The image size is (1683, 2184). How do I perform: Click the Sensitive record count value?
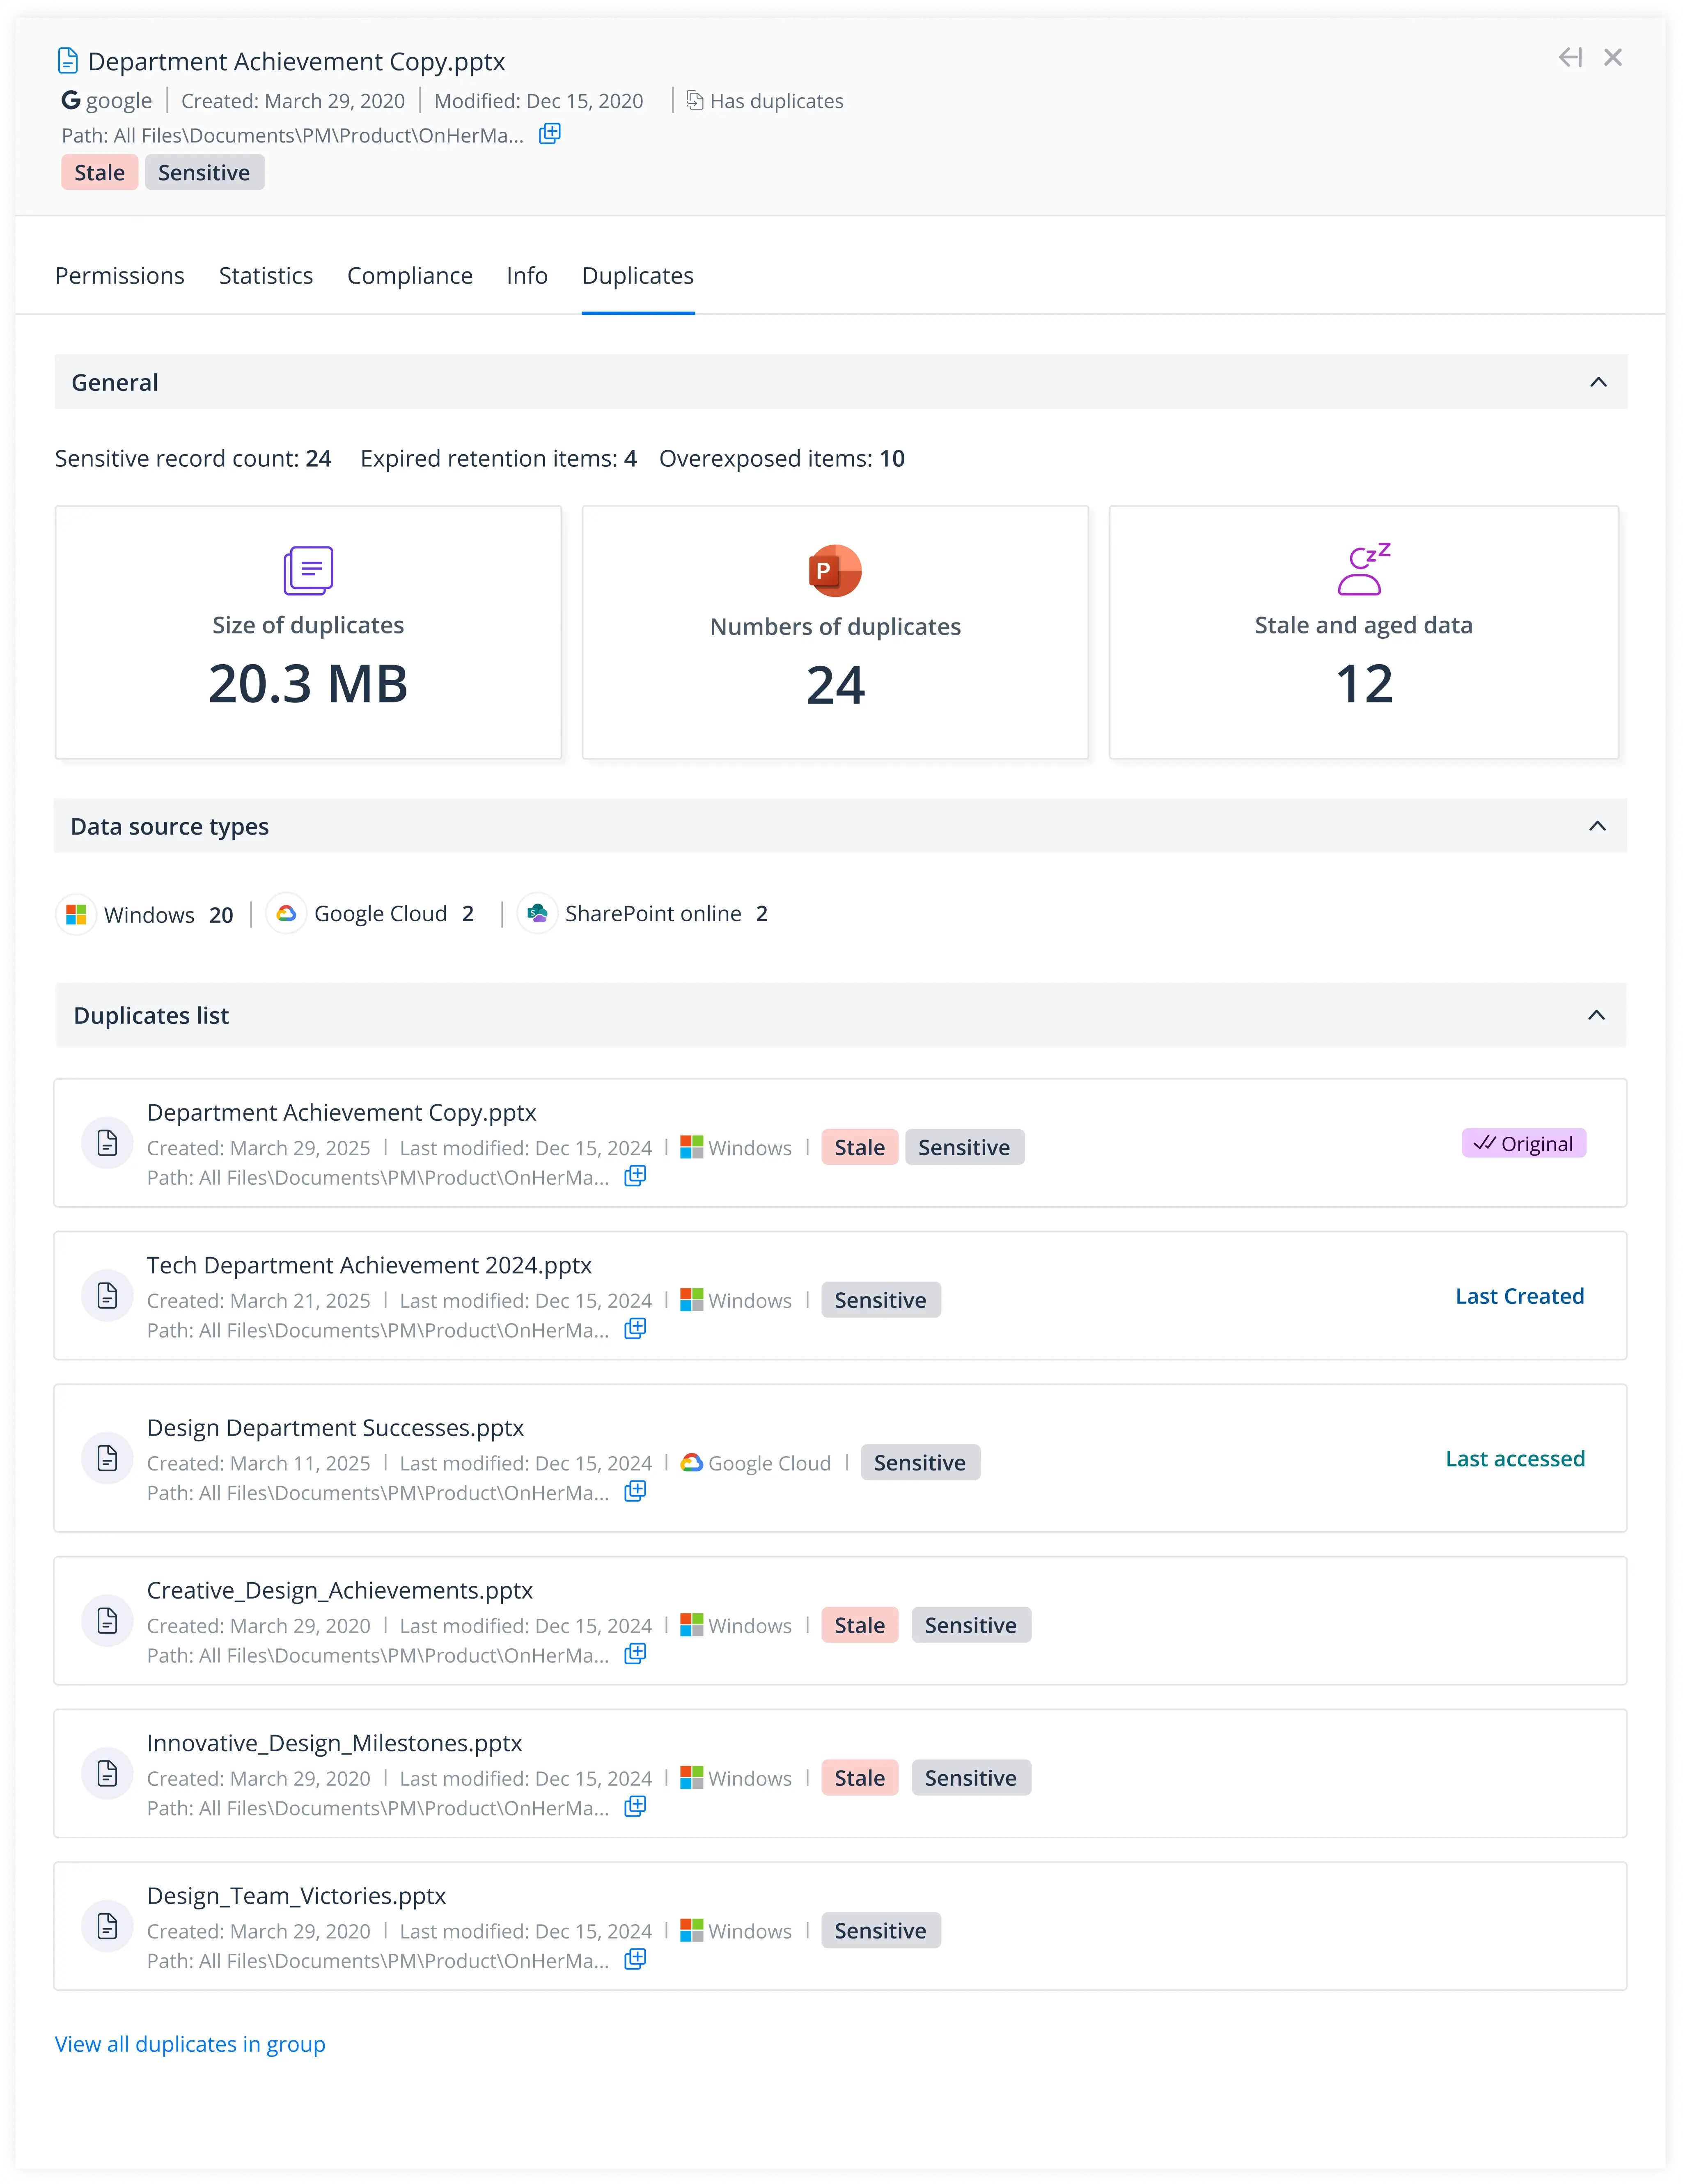coord(319,458)
